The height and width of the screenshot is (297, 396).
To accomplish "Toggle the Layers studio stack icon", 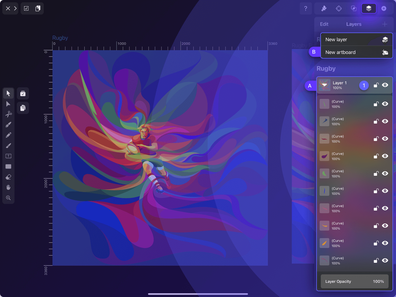I will pyautogui.click(x=369, y=8).
